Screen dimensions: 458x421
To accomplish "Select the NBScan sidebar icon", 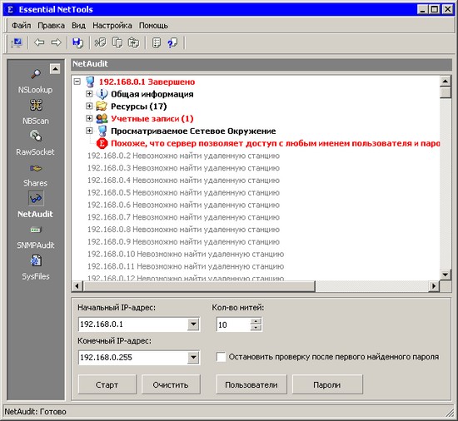I will 36,105.
